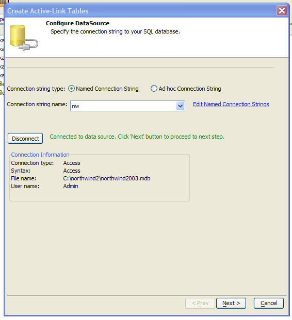Open the Edit Named Connection Strings link
The width and height of the screenshot is (292, 320).
[231, 104]
